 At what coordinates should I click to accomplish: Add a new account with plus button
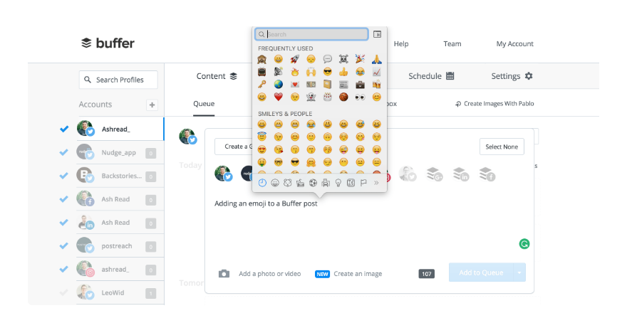coord(152,105)
